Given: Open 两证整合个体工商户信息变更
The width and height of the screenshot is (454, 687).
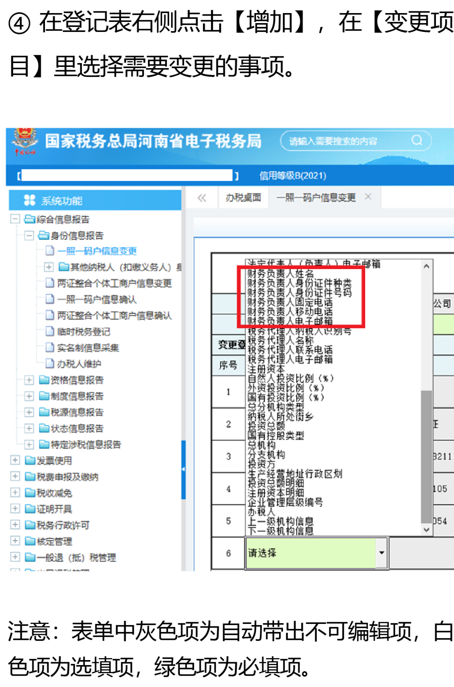Looking at the screenshot, I should click(114, 283).
